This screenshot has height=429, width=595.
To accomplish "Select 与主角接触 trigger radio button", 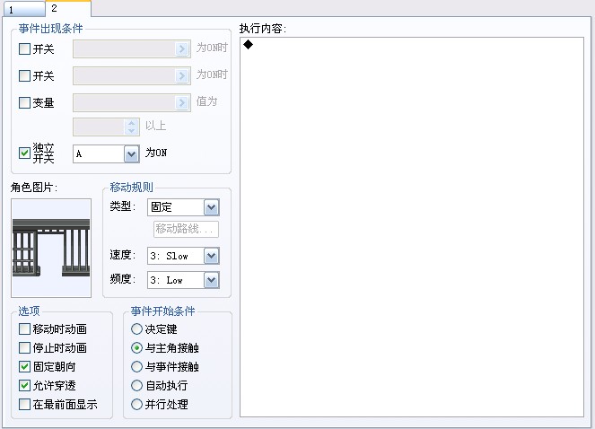I will click(x=165, y=347).
